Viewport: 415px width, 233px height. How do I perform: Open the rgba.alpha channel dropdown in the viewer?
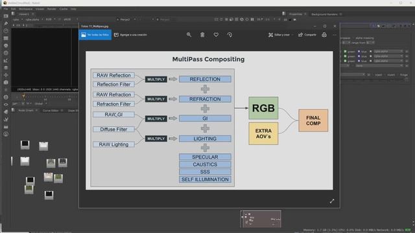pos(34,19)
